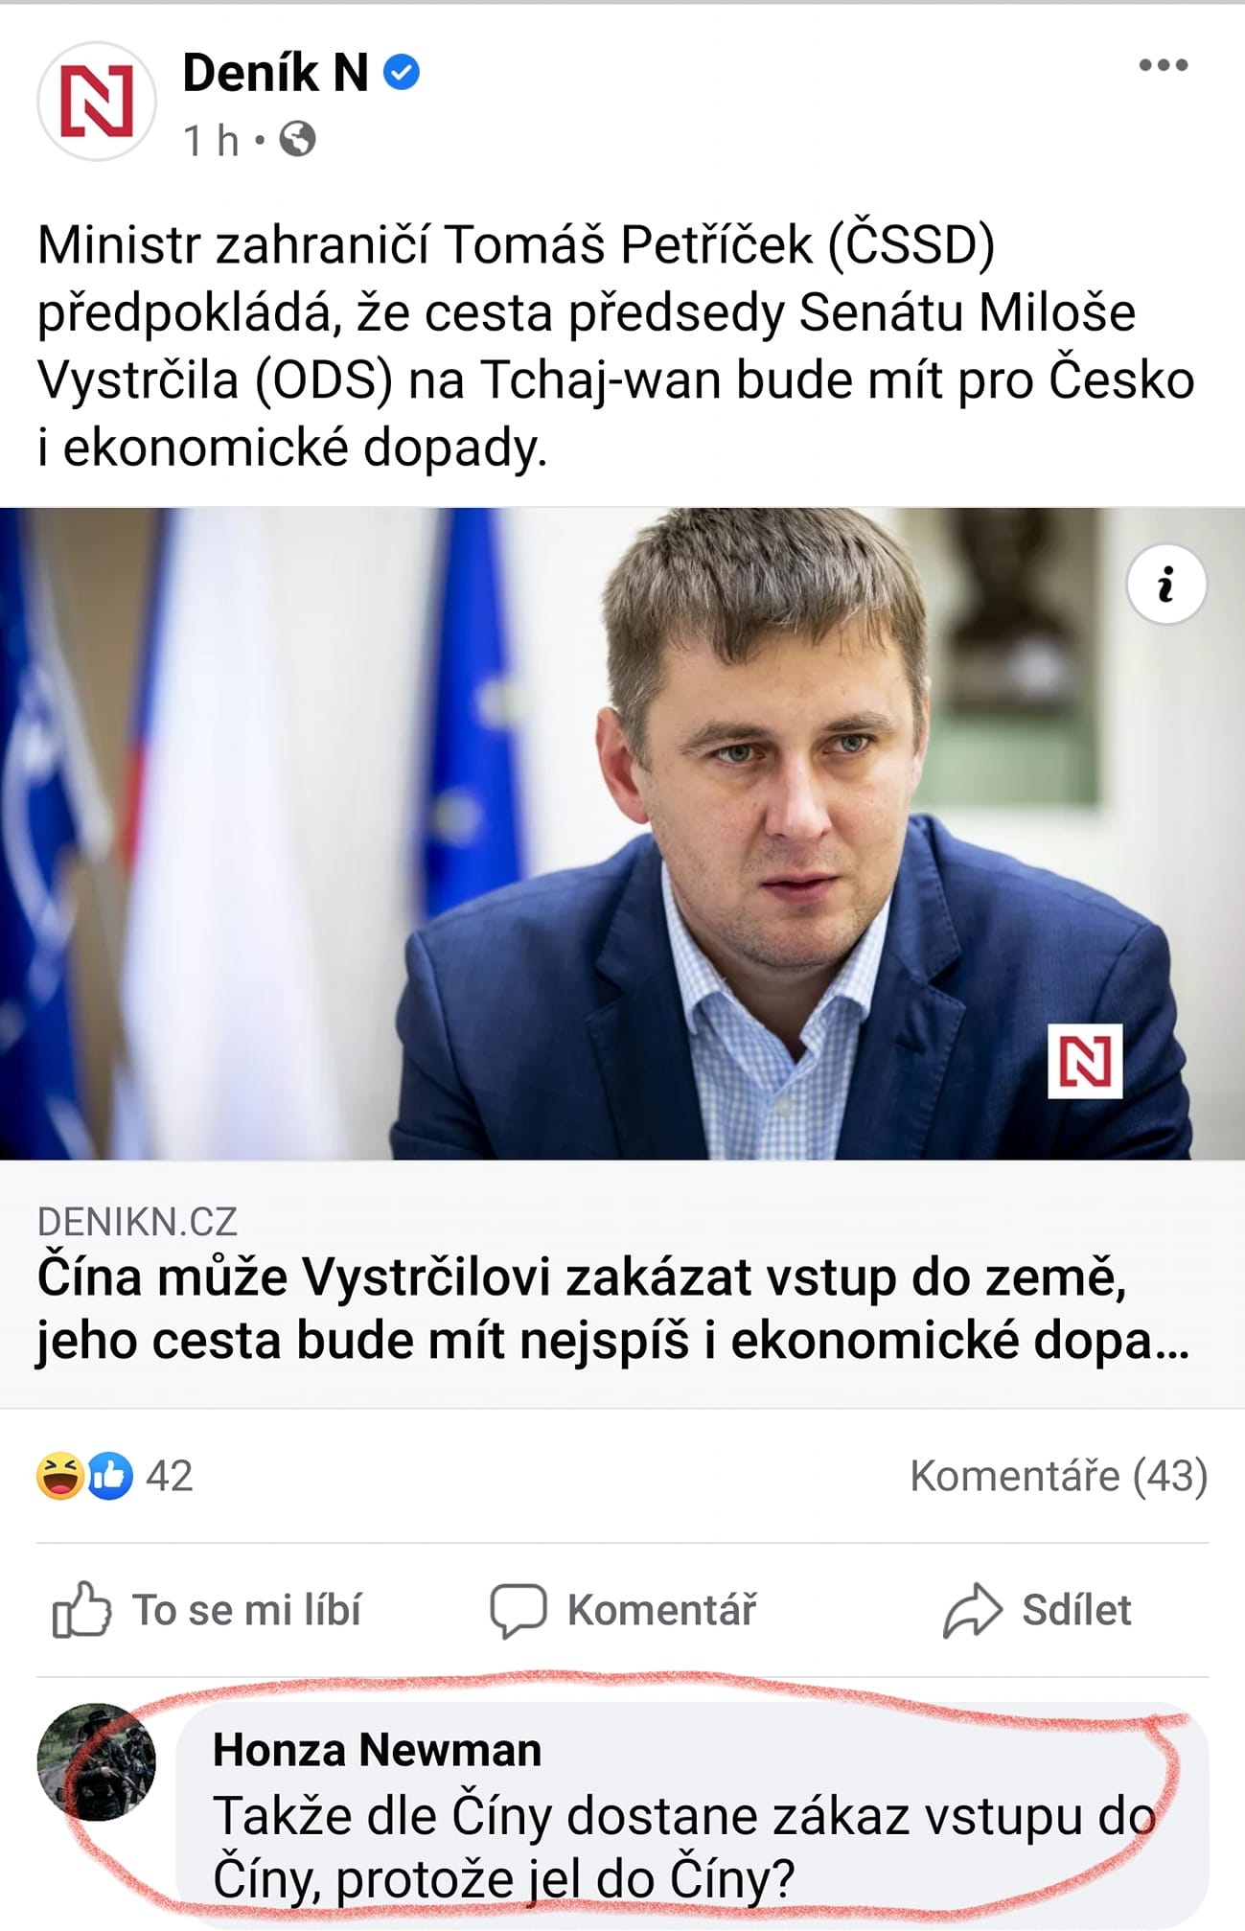This screenshot has width=1245, height=1931.
Task: Click the speech bubble comment icon
Action: click(x=519, y=1610)
